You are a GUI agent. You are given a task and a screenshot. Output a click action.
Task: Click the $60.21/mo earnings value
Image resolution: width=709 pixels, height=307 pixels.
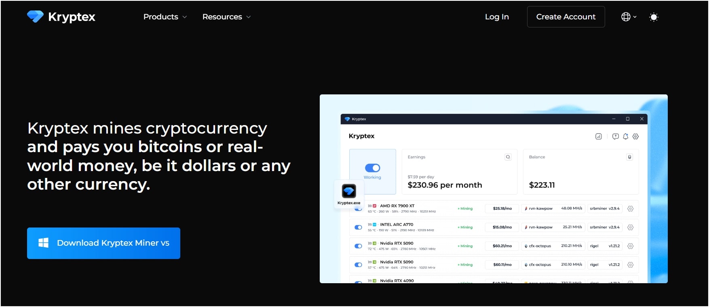502,246
